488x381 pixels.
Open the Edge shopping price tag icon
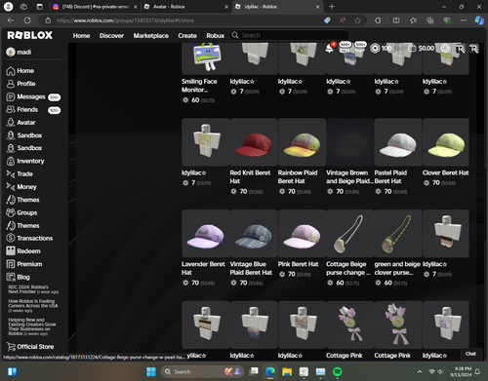tap(327, 20)
